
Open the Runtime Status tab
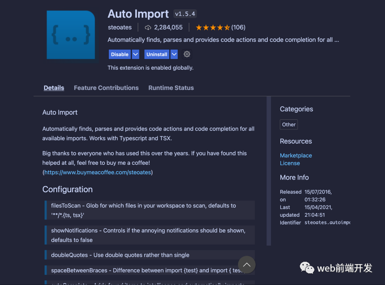[171, 88]
